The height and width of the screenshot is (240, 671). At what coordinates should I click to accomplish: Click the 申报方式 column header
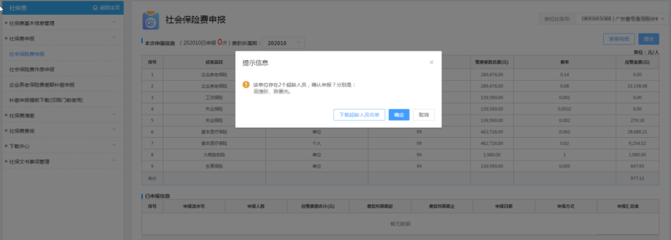tap(566, 206)
